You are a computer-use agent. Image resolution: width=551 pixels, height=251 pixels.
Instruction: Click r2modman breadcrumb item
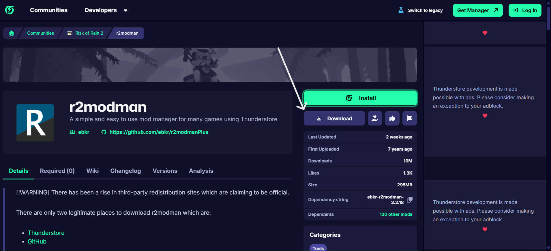(127, 33)
